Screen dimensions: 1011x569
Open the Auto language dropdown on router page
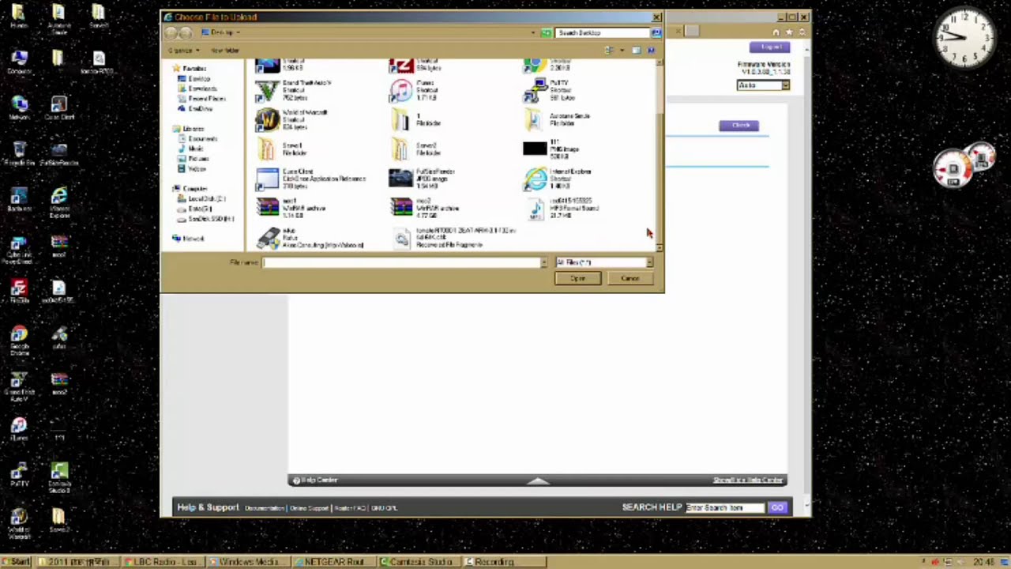763,85
